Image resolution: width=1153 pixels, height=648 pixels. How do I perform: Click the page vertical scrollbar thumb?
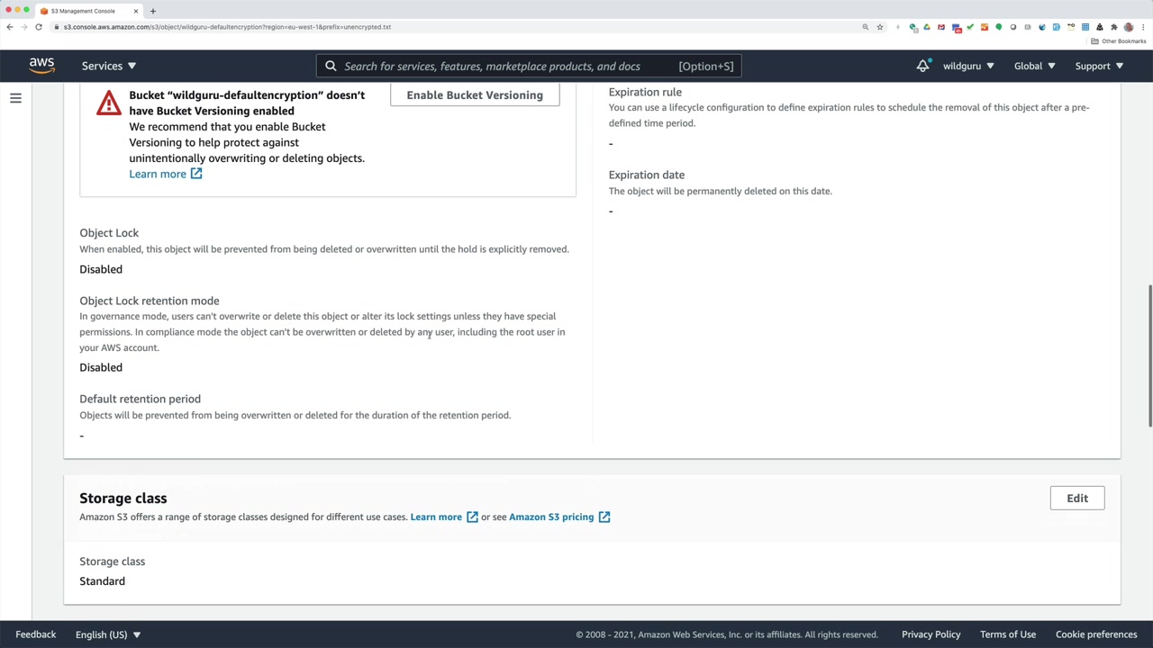click(x=1149, y=355)
